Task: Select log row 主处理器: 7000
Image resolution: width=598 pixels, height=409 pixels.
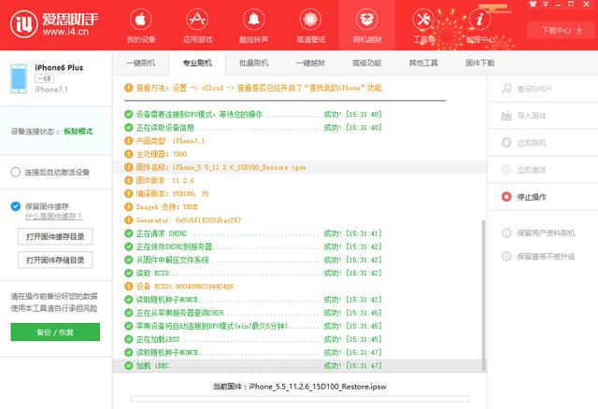Action: [x=299, y=154]
